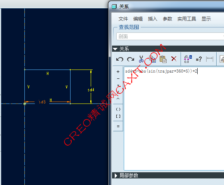Insert square brackets from operator panel
224x185 pixels.
tap(118, 116)
